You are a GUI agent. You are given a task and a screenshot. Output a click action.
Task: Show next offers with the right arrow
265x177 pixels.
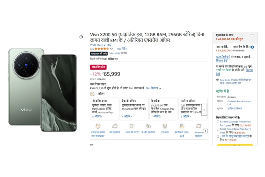click(x=204, y=110)
